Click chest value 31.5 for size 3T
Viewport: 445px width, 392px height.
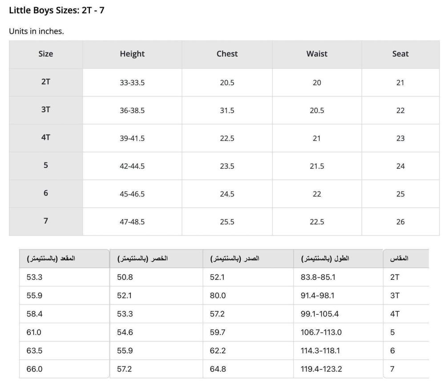coord(227,110)
